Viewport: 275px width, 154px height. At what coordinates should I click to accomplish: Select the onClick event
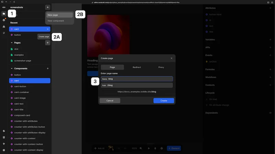coord(213,62)
